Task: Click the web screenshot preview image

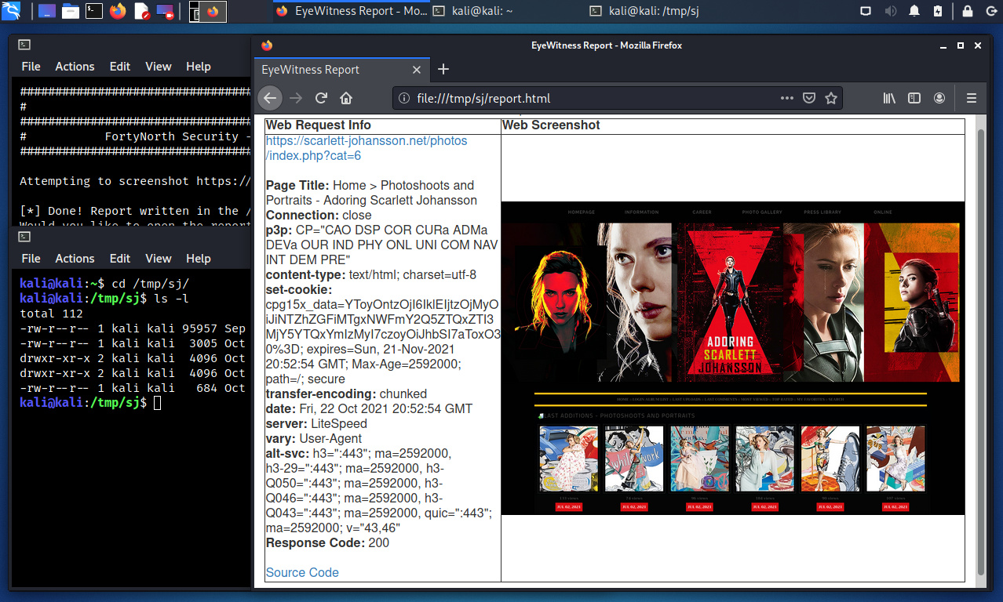Action: coord(732,358)
